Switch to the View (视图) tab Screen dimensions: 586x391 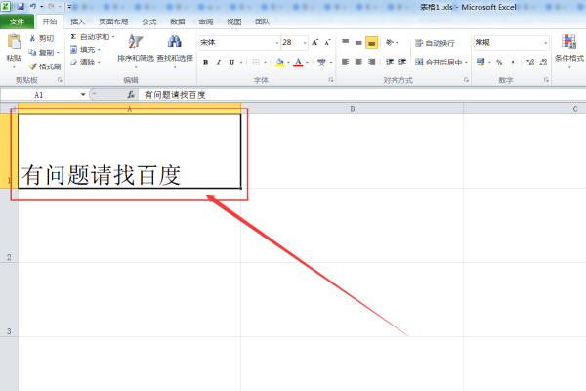[234, 22]
